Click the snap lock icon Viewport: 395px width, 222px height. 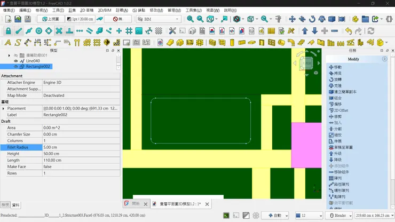pyautogui.click(x=8, y=31)
